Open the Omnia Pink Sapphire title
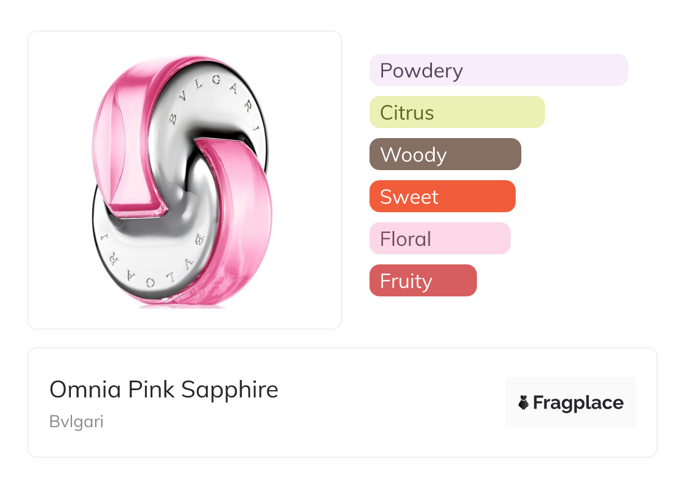685x485 pixels. (x=164, y=390)
